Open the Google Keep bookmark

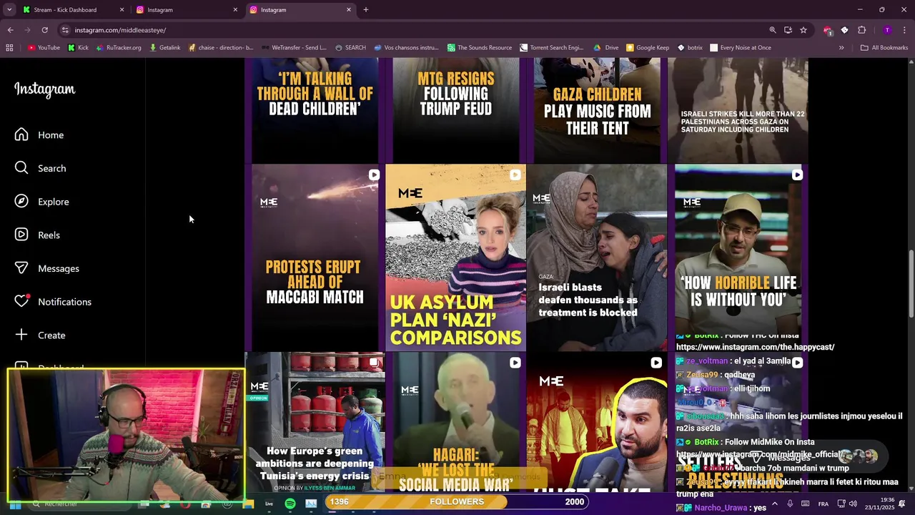point(648,48)
